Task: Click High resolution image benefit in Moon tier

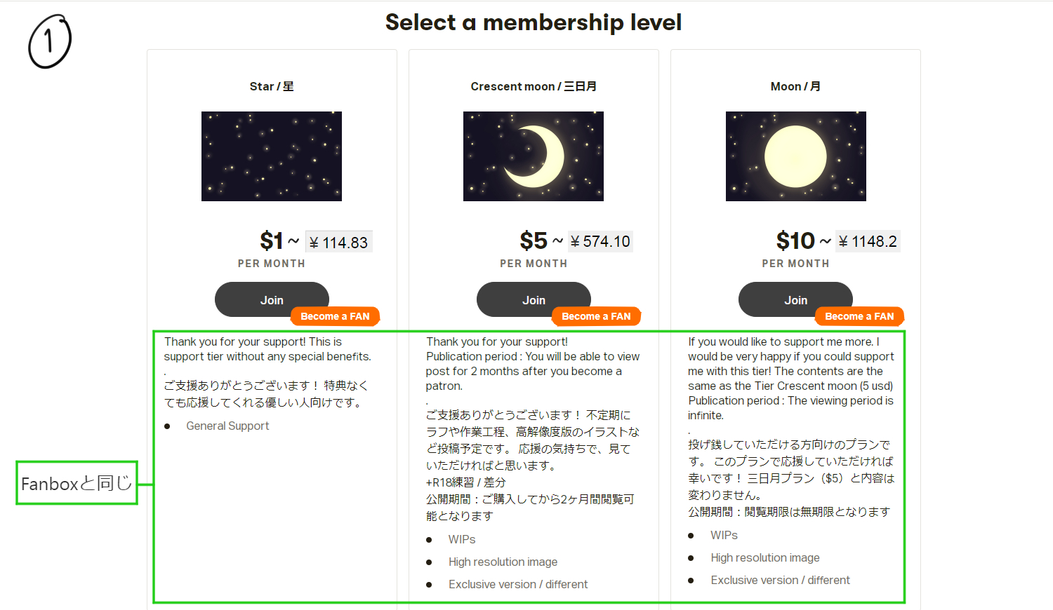Action: point(765,557)
